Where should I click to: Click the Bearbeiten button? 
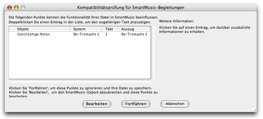[97, 104]
